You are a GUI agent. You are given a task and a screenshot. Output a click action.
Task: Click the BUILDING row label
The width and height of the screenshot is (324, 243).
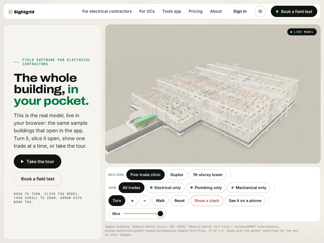[x=116, y=175]
